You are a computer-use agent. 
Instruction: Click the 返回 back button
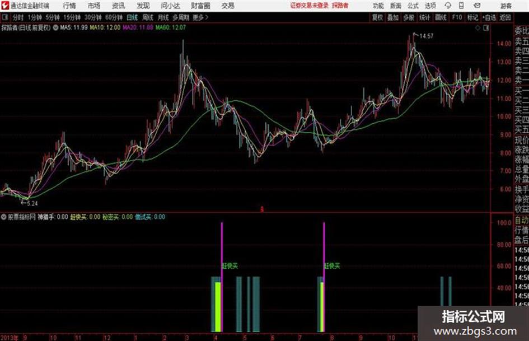(505, 17)
